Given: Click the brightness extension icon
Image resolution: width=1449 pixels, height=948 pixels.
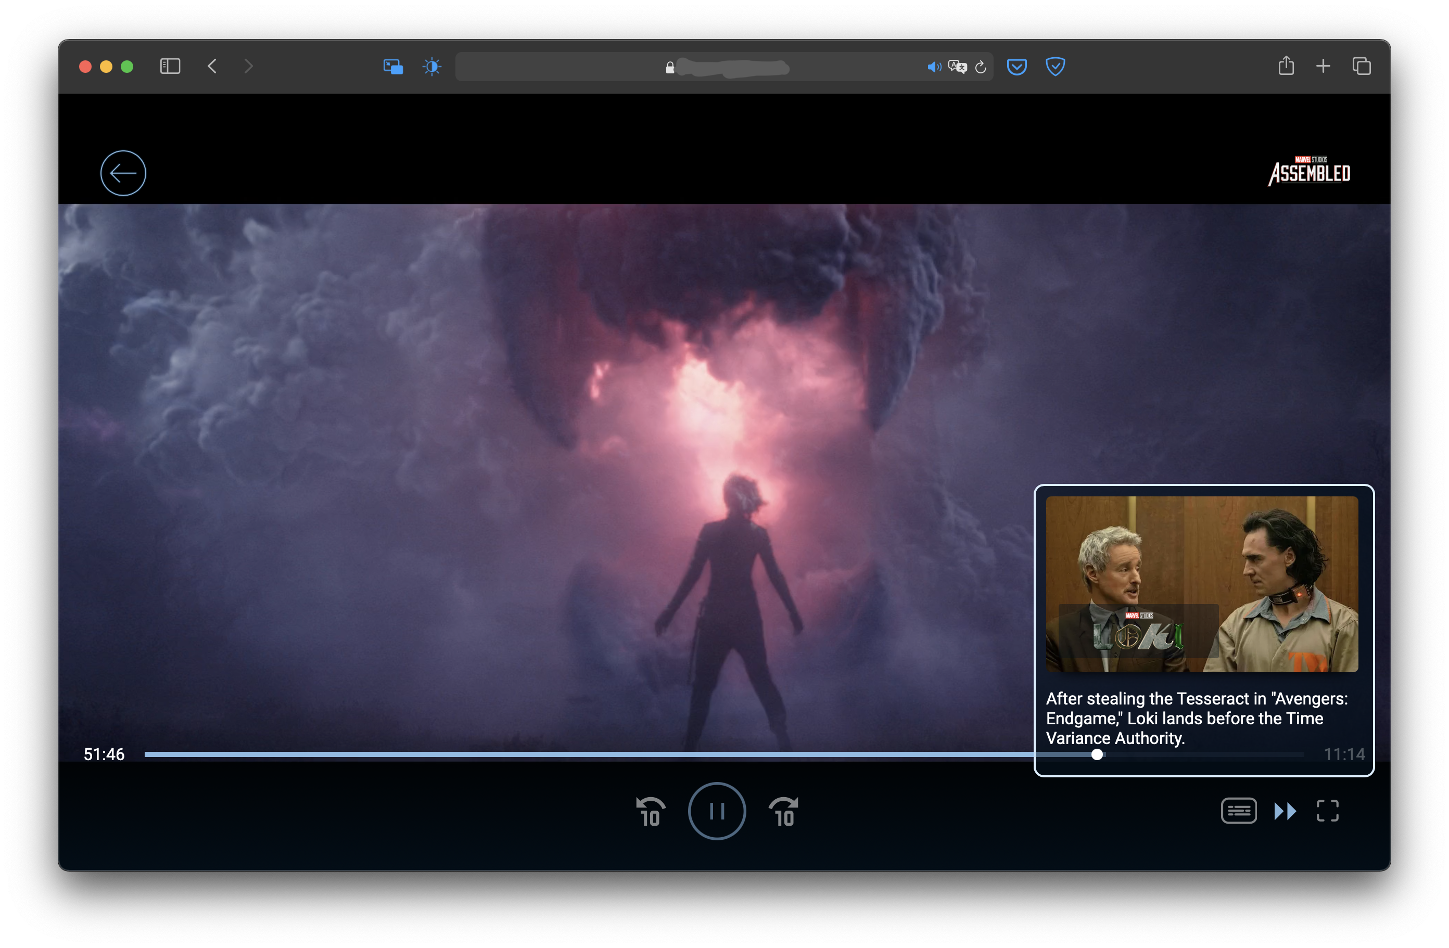Looking at the screenshot, I should [x=431, y=66].
